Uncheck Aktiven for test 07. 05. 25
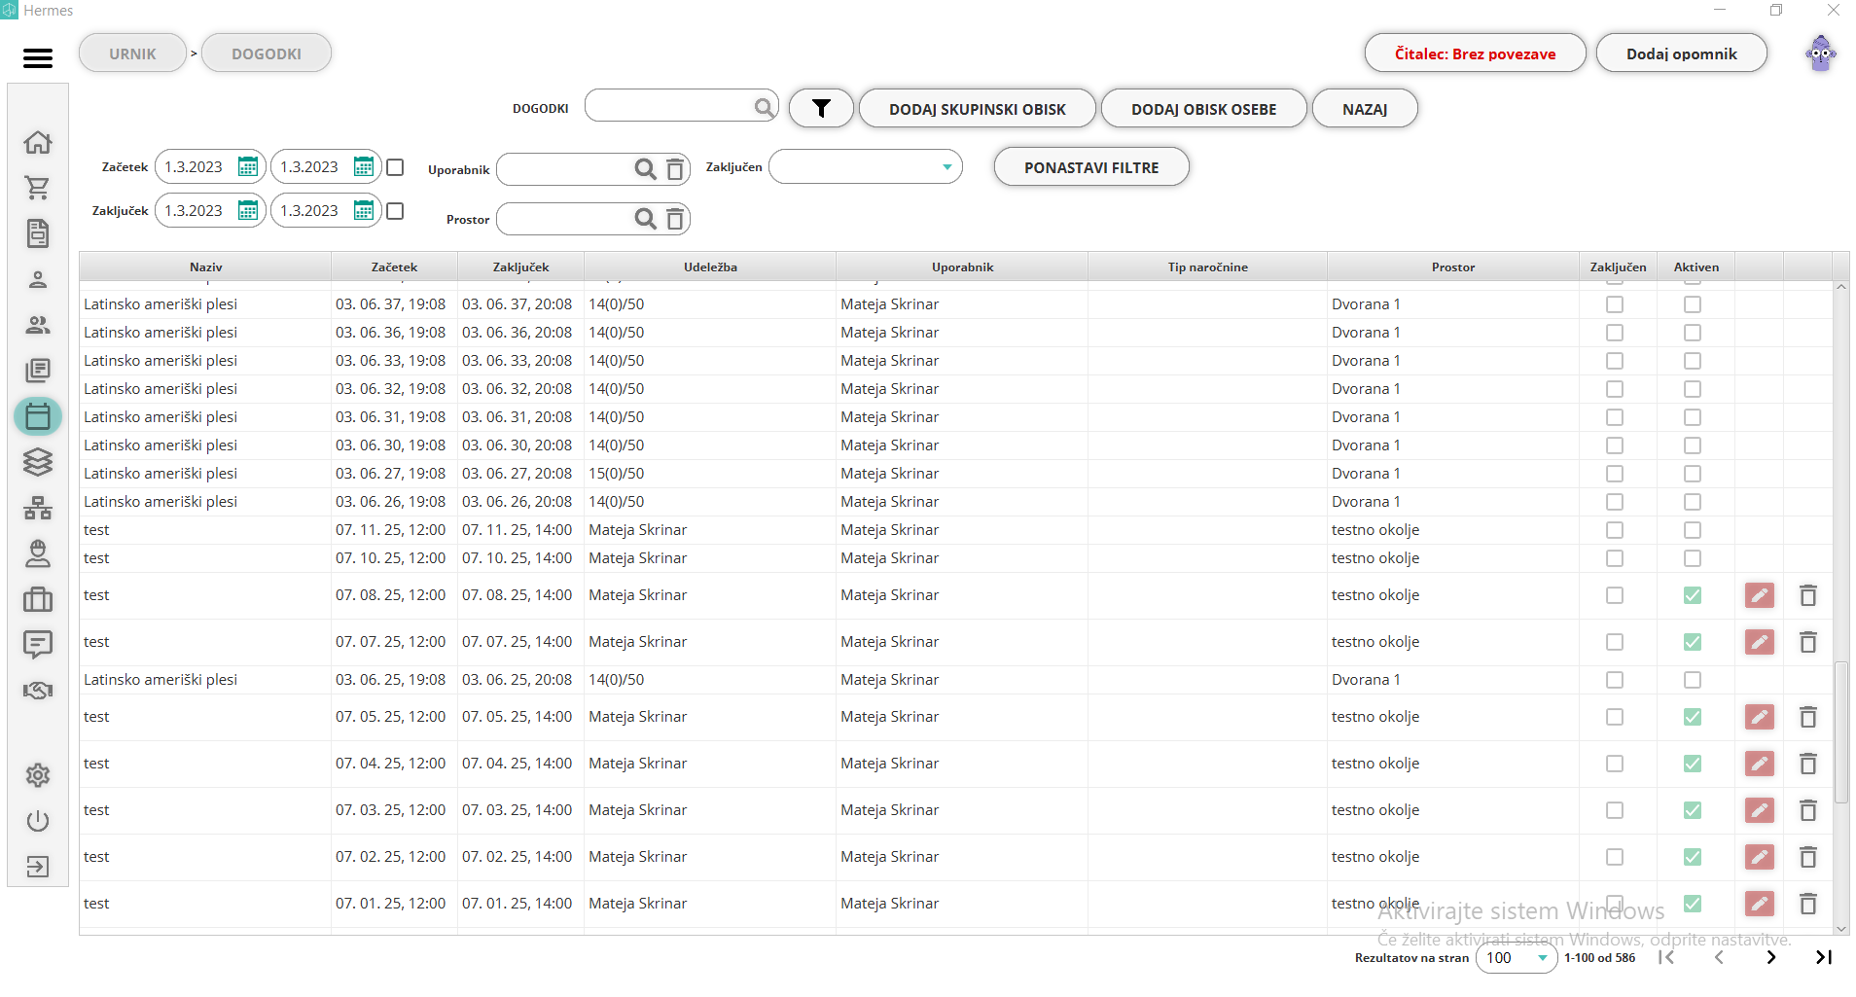 tap(1693, 717)
